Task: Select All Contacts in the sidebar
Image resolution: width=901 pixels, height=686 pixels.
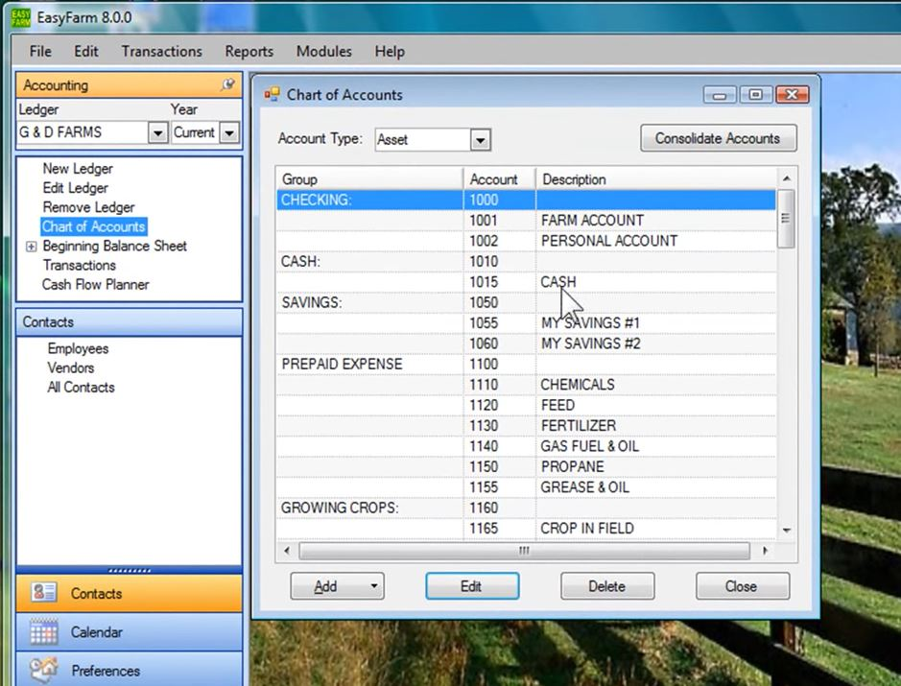Action: 81,388
